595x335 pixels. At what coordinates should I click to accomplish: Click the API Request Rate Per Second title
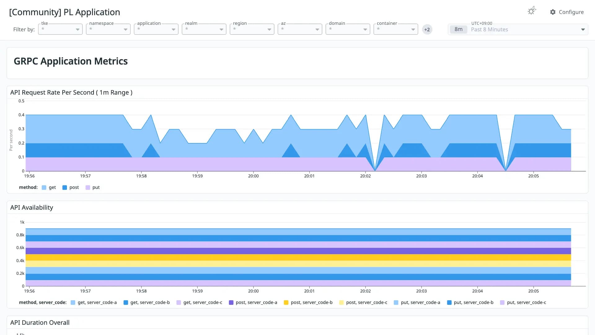[x=71, y=92]
